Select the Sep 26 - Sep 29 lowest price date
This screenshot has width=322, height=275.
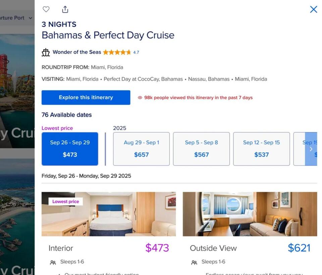[70, 149]
